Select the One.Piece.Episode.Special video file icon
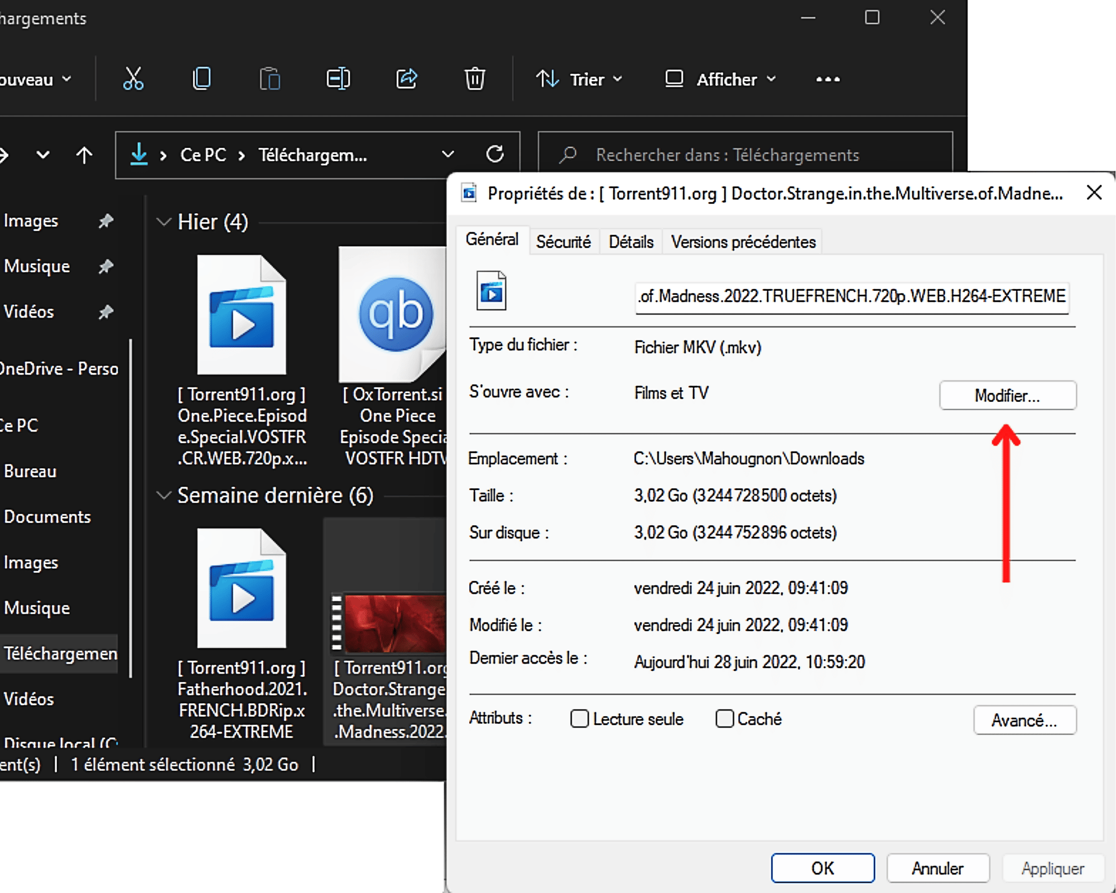Viewport: 1116px width, 893px height. (x=242, y=315)
